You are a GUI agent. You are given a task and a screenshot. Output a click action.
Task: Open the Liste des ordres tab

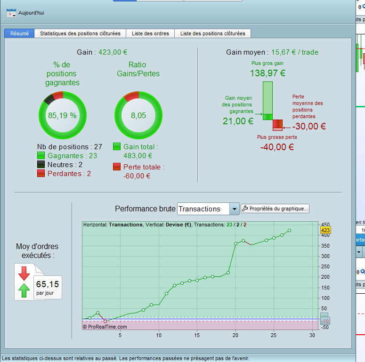coord(150,33)
